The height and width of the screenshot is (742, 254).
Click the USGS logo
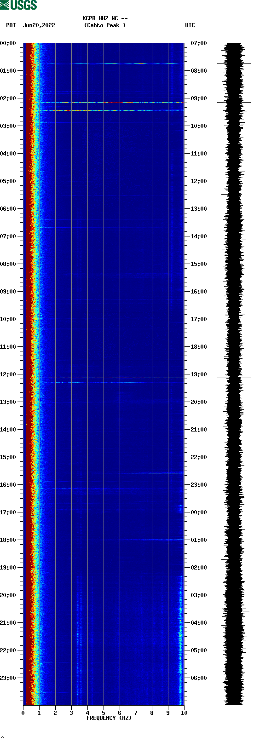(18, 5)
